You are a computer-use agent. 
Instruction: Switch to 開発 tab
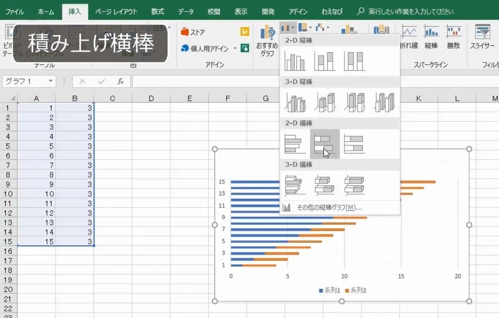[x=269, y=12]
